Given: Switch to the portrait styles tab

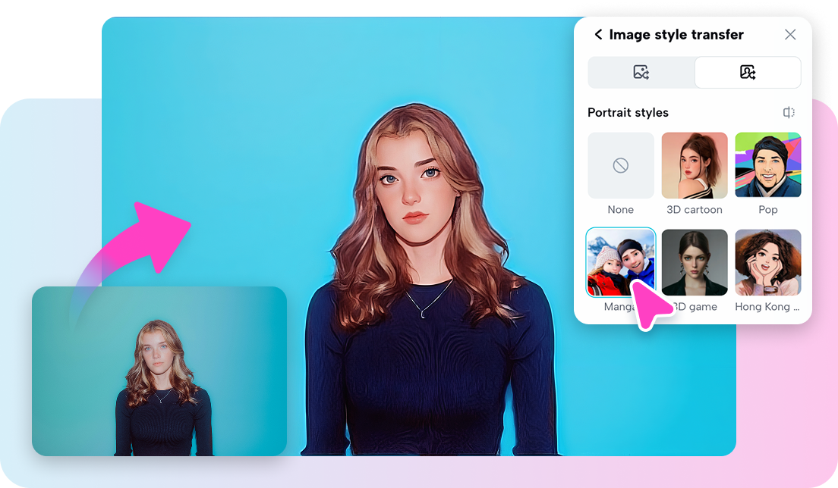Looking at the screenshot, I should tap(747, 72).
